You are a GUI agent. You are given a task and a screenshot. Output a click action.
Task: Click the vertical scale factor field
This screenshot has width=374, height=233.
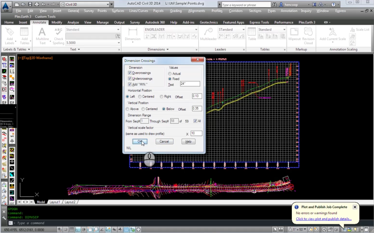[196, 133]
